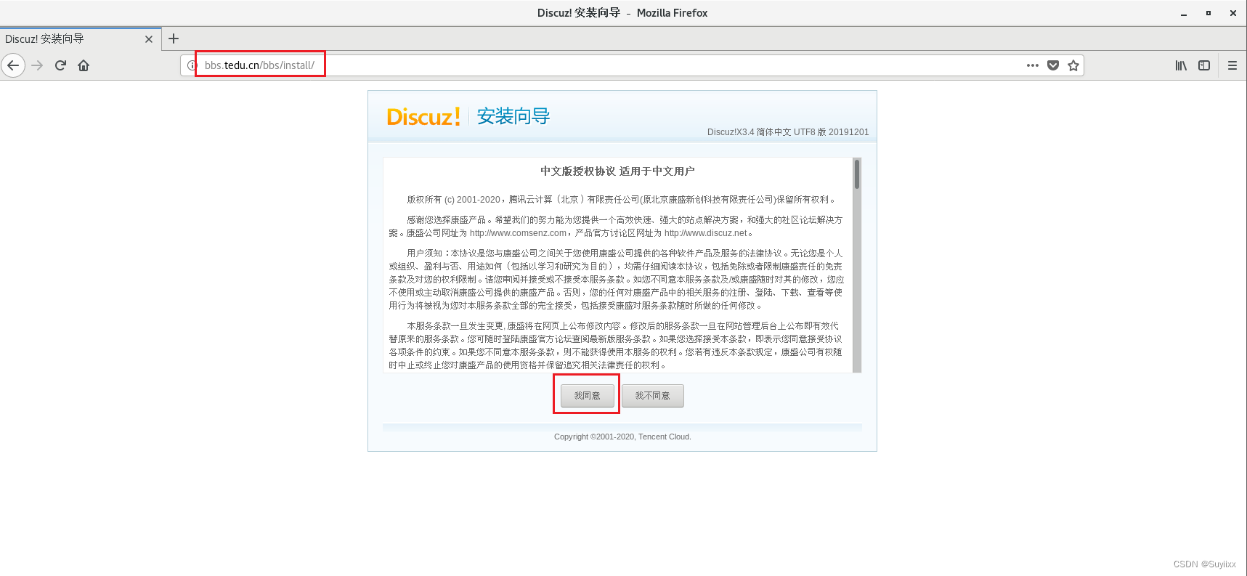Open the Library icon in toolbar
This screenshot has width=1247, height=576.
tap(1181, 65)
